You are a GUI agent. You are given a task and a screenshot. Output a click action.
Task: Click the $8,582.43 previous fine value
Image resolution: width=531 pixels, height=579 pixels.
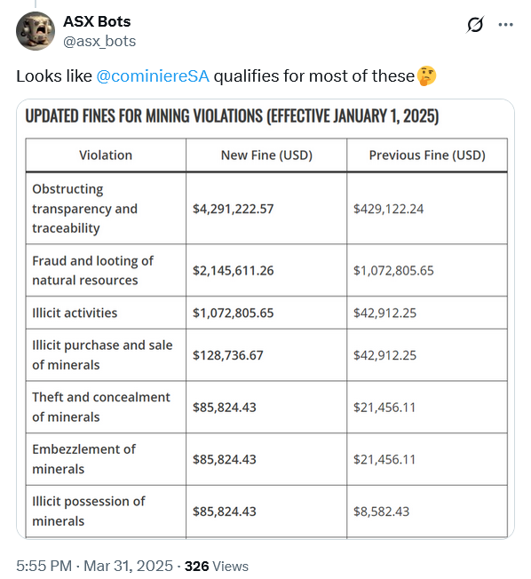click(382, 512)
